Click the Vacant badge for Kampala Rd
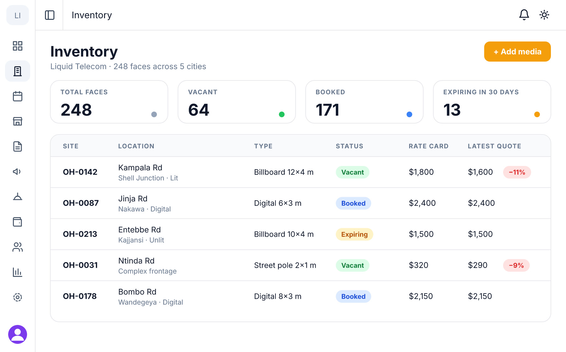The image size is (566, 352). [x=352, y=172]
